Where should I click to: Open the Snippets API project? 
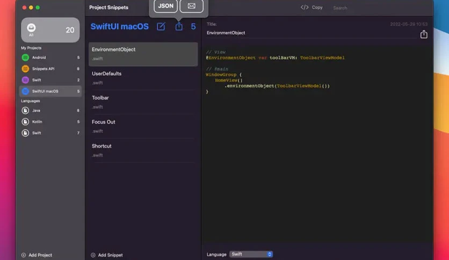point(50,69)
